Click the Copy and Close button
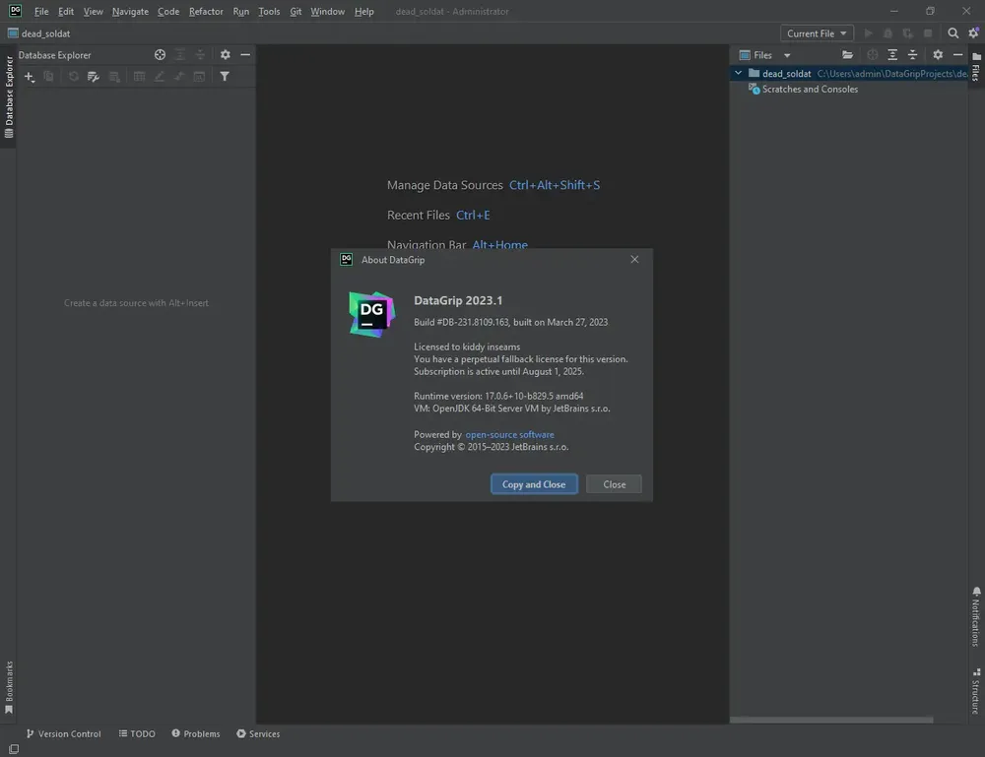Screen dimensions: 985x757 pyautogui.click(x=534, y=484)
